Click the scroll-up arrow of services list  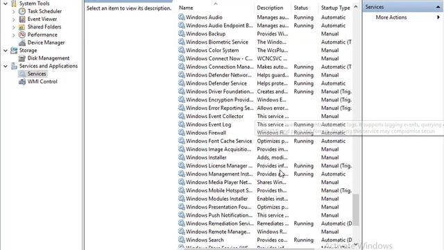click(x=356, y=7)
